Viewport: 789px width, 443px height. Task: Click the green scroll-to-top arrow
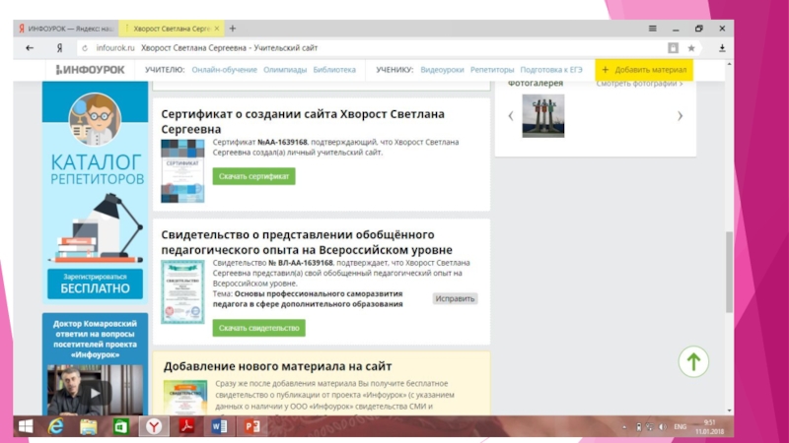tap(693, 361)
